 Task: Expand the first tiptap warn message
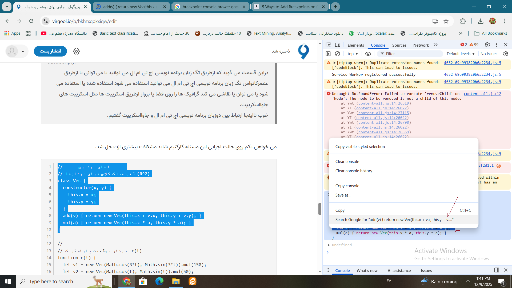click(x=334, y=63)
